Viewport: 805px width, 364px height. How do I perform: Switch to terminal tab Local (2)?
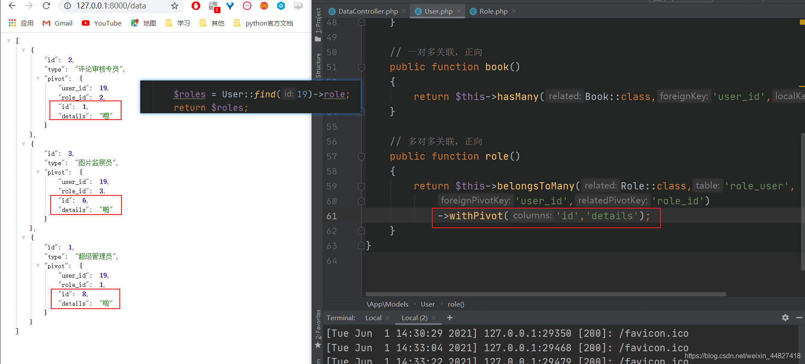[x=414, y=318]
